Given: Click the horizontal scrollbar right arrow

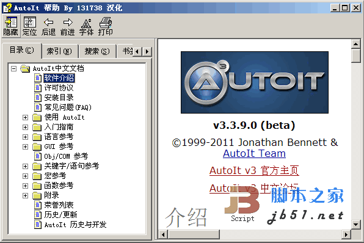Looking at the screenshot, I should (x=346, y=234).
